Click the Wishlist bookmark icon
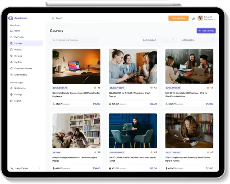This screenshot has width=230, height=184. pyautogui.click(x=11, y=50)
